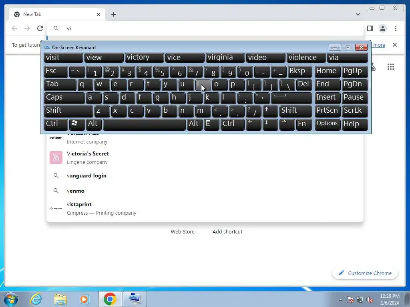This screenshot has width=410, height=307.
Task: Click the Help key
Action: (x=355, y=125)
